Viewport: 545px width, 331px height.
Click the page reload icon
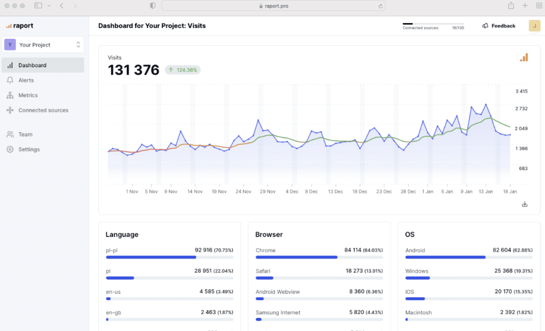point(380,6)
